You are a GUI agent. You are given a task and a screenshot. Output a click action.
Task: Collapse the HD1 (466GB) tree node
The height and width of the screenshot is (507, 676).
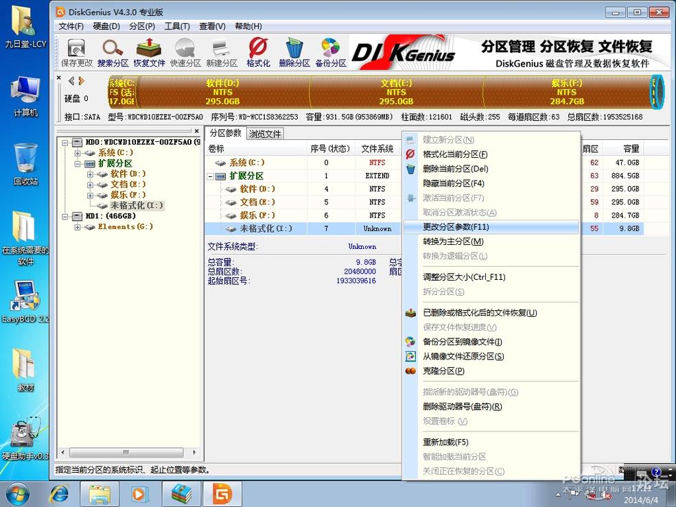click(65, 216)
